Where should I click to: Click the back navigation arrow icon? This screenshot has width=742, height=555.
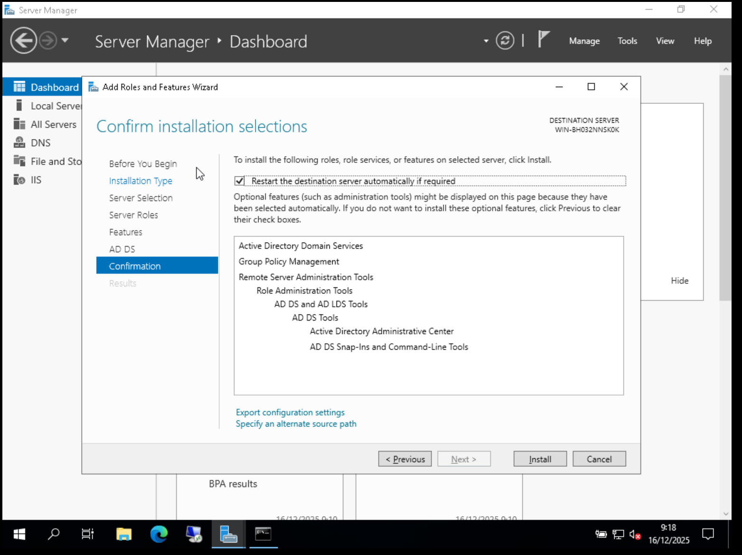pos(23,41)
